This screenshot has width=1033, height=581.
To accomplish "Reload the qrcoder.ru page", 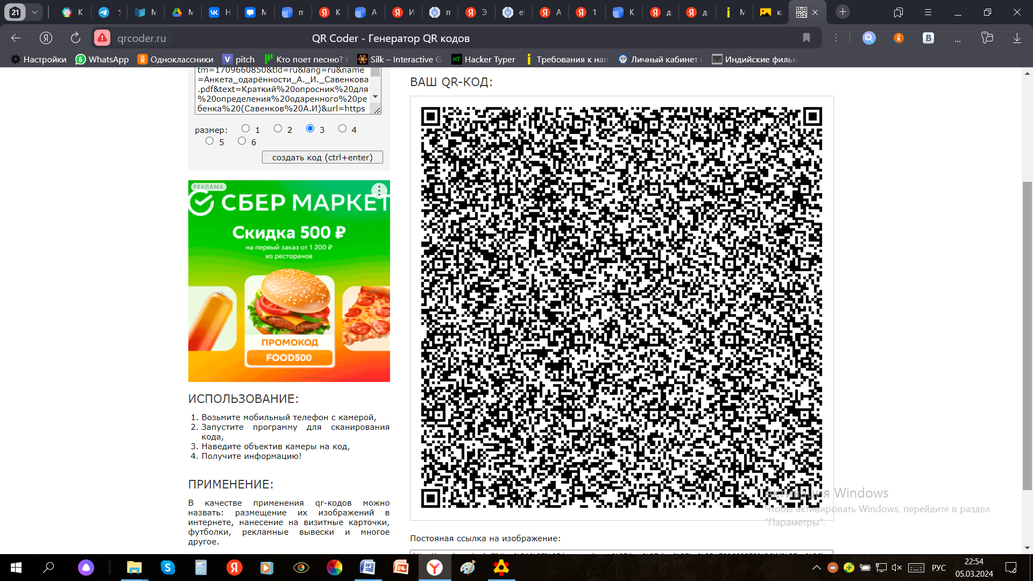I will click(x=75, y=38).
